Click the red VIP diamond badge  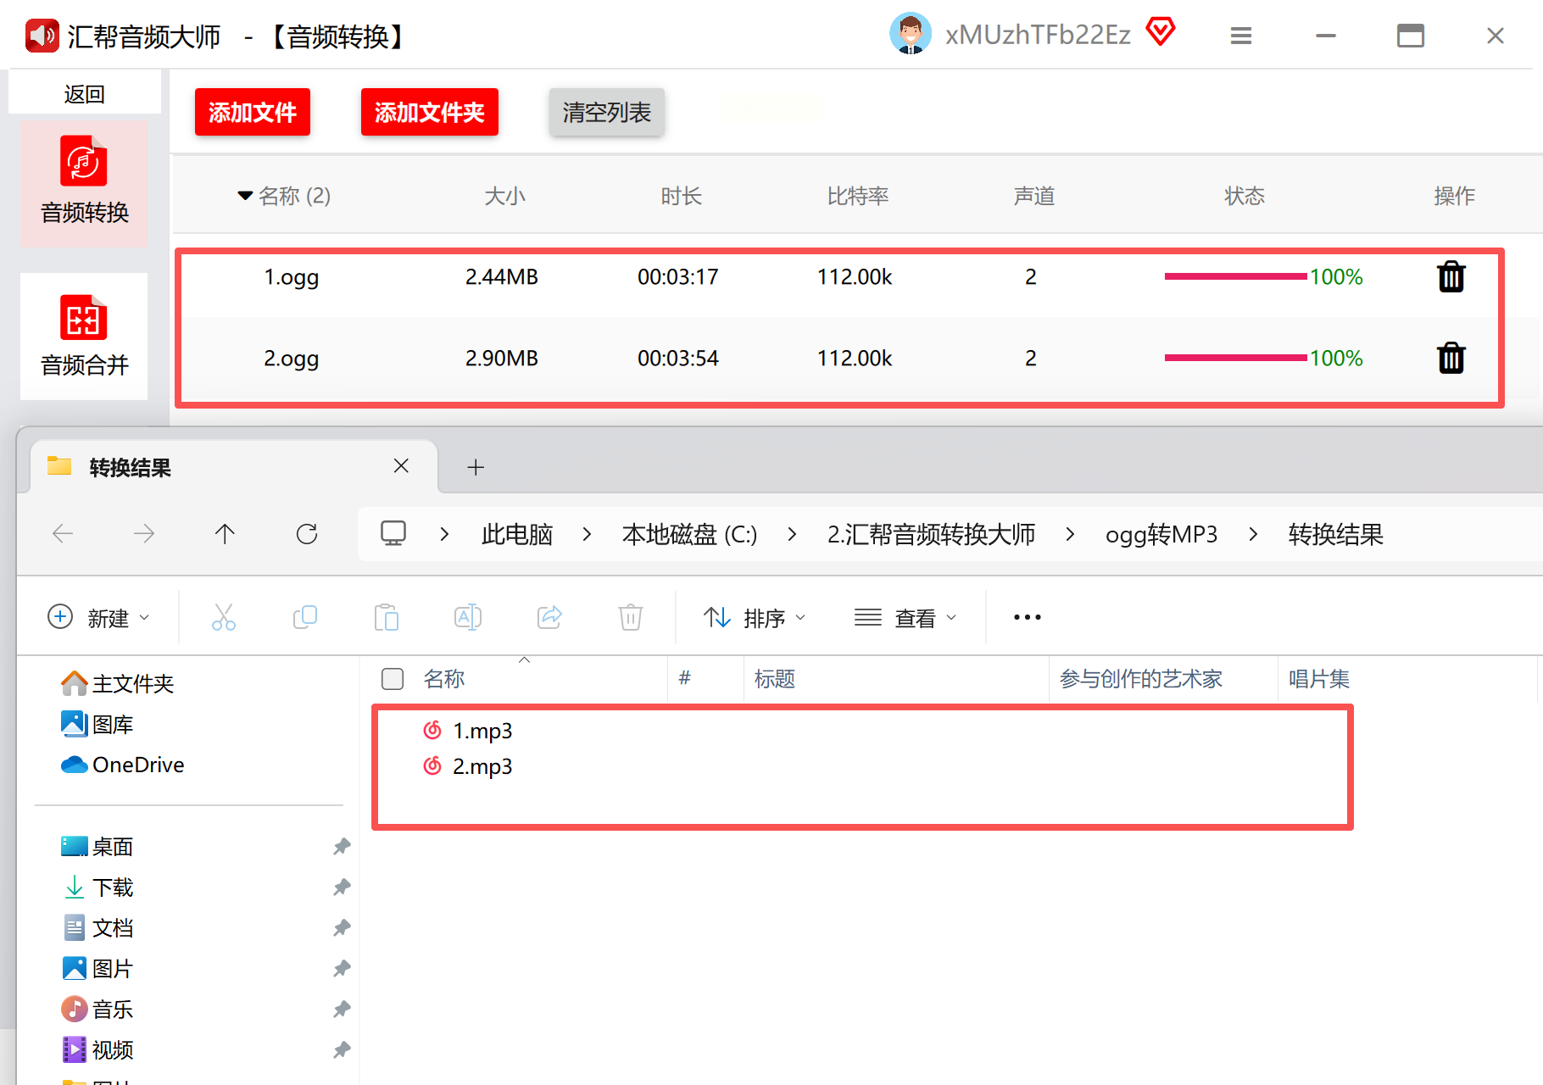coord(1161,33)
